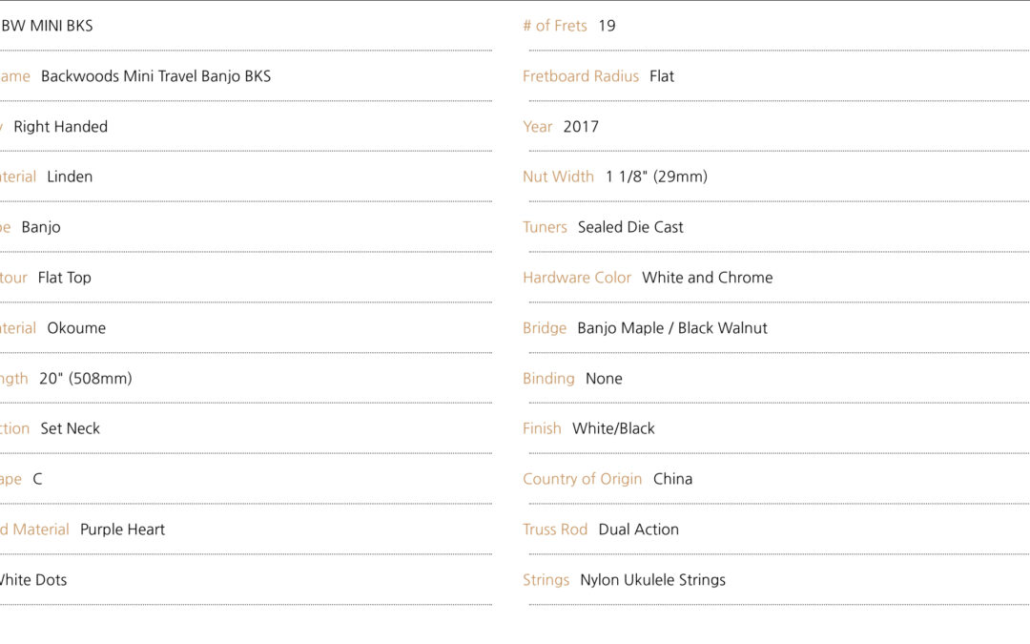The image size is (1030, 644).
Task: Click 'Backwoods Mini Travel Banjo BKS' text
Action: coord(155,76)
